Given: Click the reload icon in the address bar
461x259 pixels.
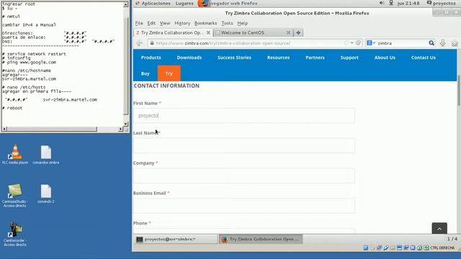Looking at the screenshot, I should point(358,43).
